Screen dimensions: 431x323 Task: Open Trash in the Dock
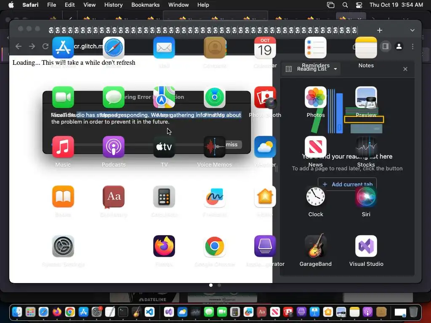[413, 312]
